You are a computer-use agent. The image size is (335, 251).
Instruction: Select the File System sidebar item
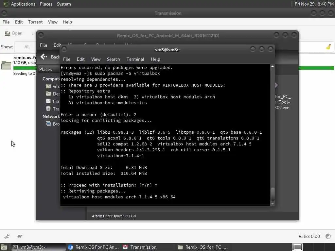coord(53,101)
